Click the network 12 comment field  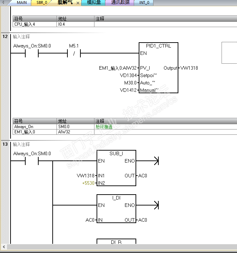[21, 37]
